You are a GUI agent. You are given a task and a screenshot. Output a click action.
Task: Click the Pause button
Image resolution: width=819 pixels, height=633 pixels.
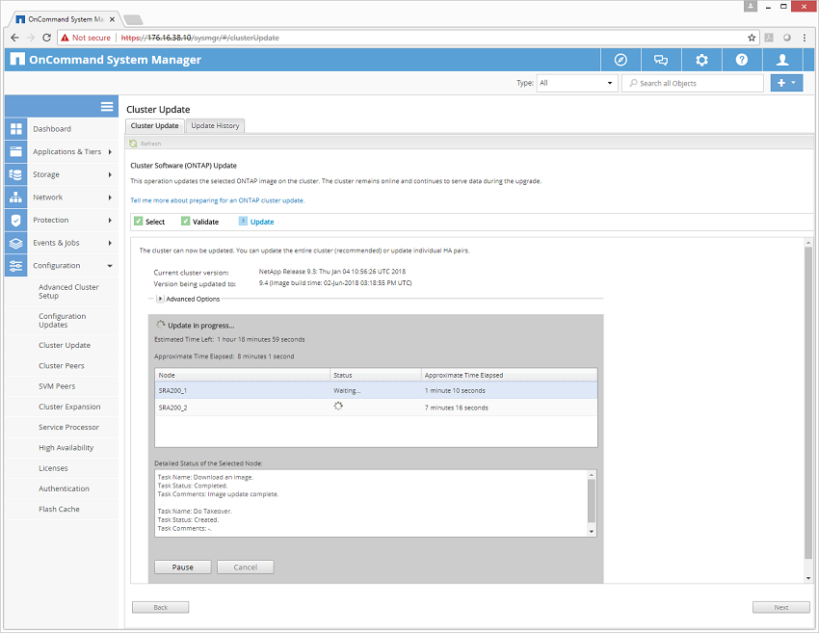pyautogui.click(x=183, y=567)
